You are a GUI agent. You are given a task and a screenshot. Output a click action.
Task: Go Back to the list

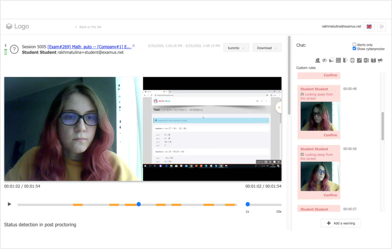click(88, 27)
